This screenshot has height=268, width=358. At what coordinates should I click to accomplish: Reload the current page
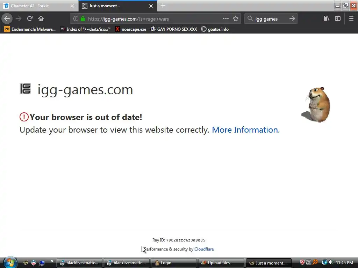click(x=30, y=19)
